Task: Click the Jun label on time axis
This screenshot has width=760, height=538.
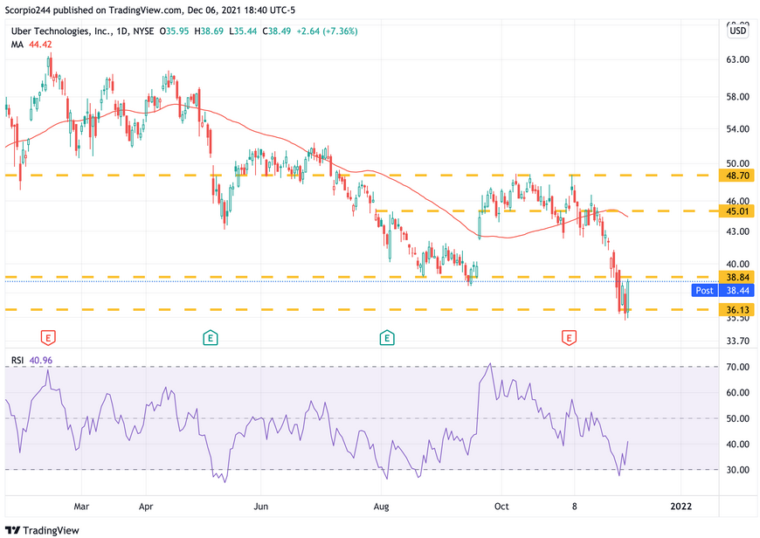Action: (261, 507)
